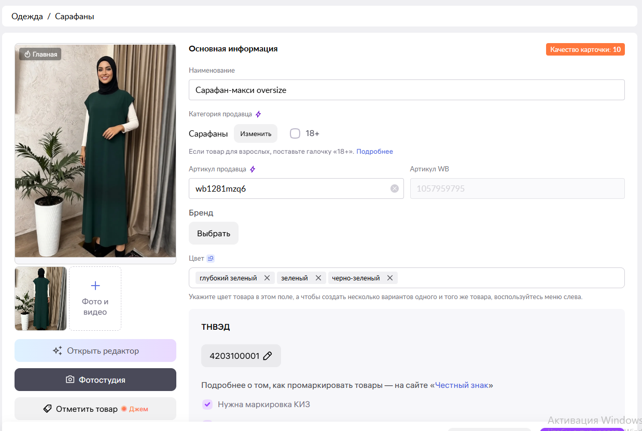Screen dimensions: 642x431
Task: Open the Подробнее link
Action: 374,152
